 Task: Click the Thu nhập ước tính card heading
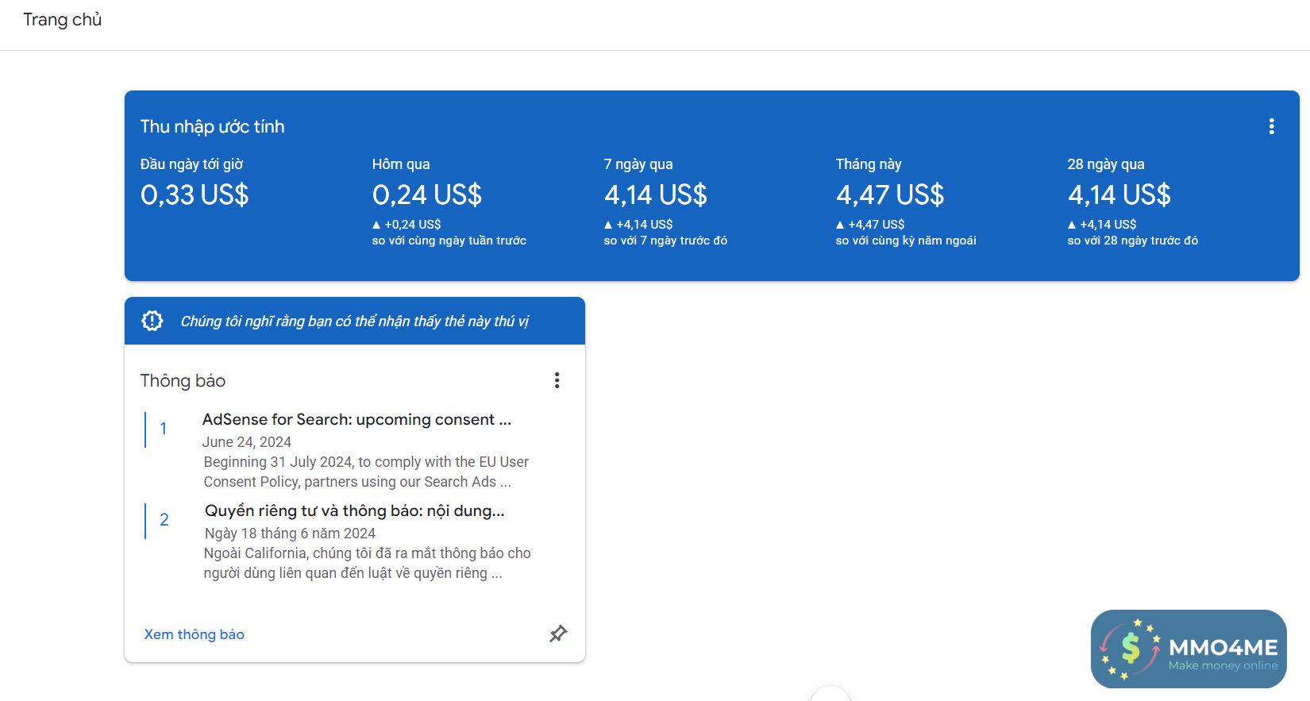pos(212,127)
